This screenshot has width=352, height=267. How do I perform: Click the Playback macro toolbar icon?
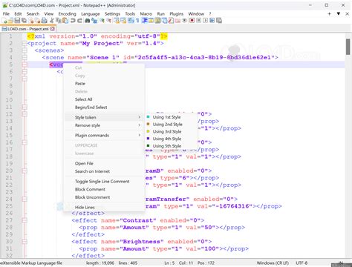(205, 21)
